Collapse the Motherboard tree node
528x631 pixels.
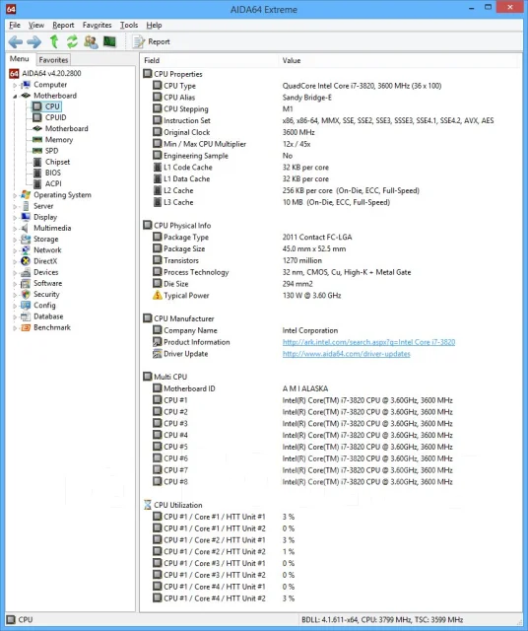15,97
